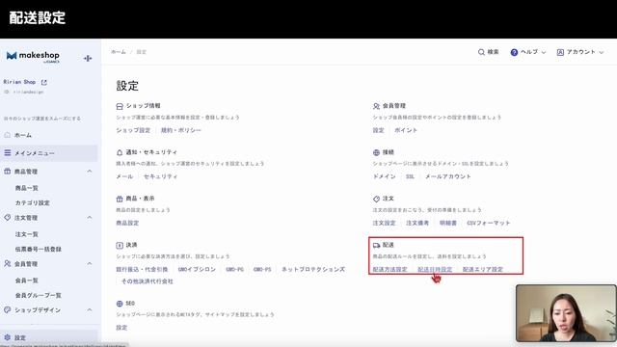Image resolution: width=617 pixels, height=347 pixels.
Task: Click the 設定 gear icon in sidebar
Action: coord(8,337)
